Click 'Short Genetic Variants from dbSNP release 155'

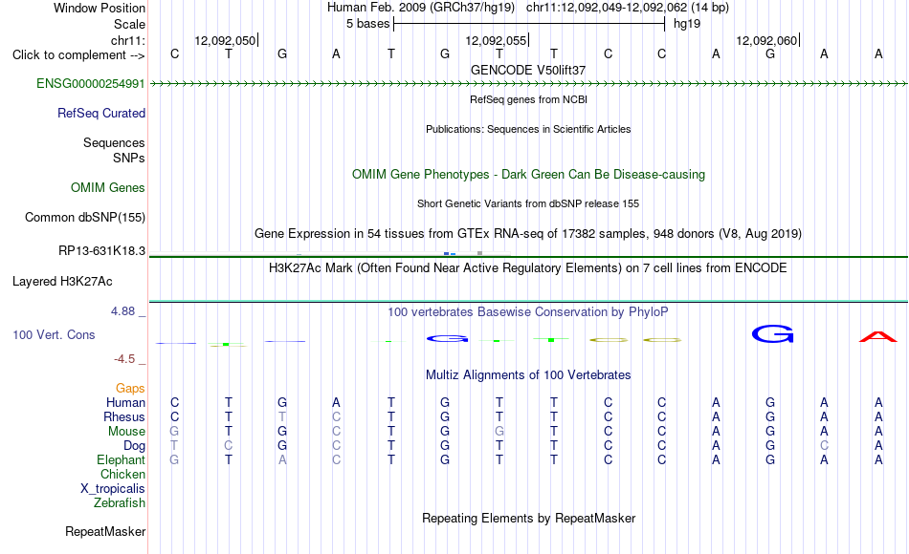528,203
